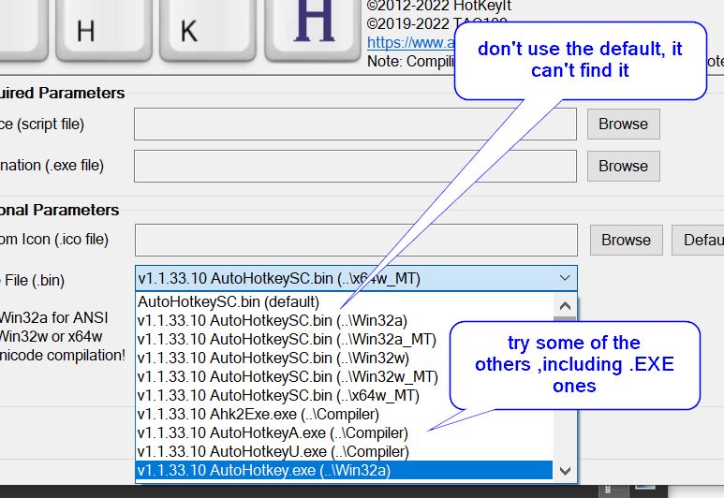Open the https://www.a... website link
724x498 pixels.
(x=407, y=42)
